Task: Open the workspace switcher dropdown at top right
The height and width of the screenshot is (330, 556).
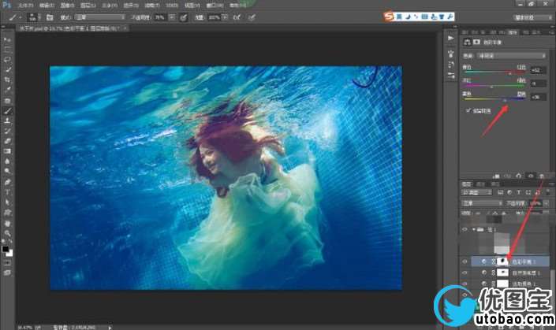Action: (532, 17)
